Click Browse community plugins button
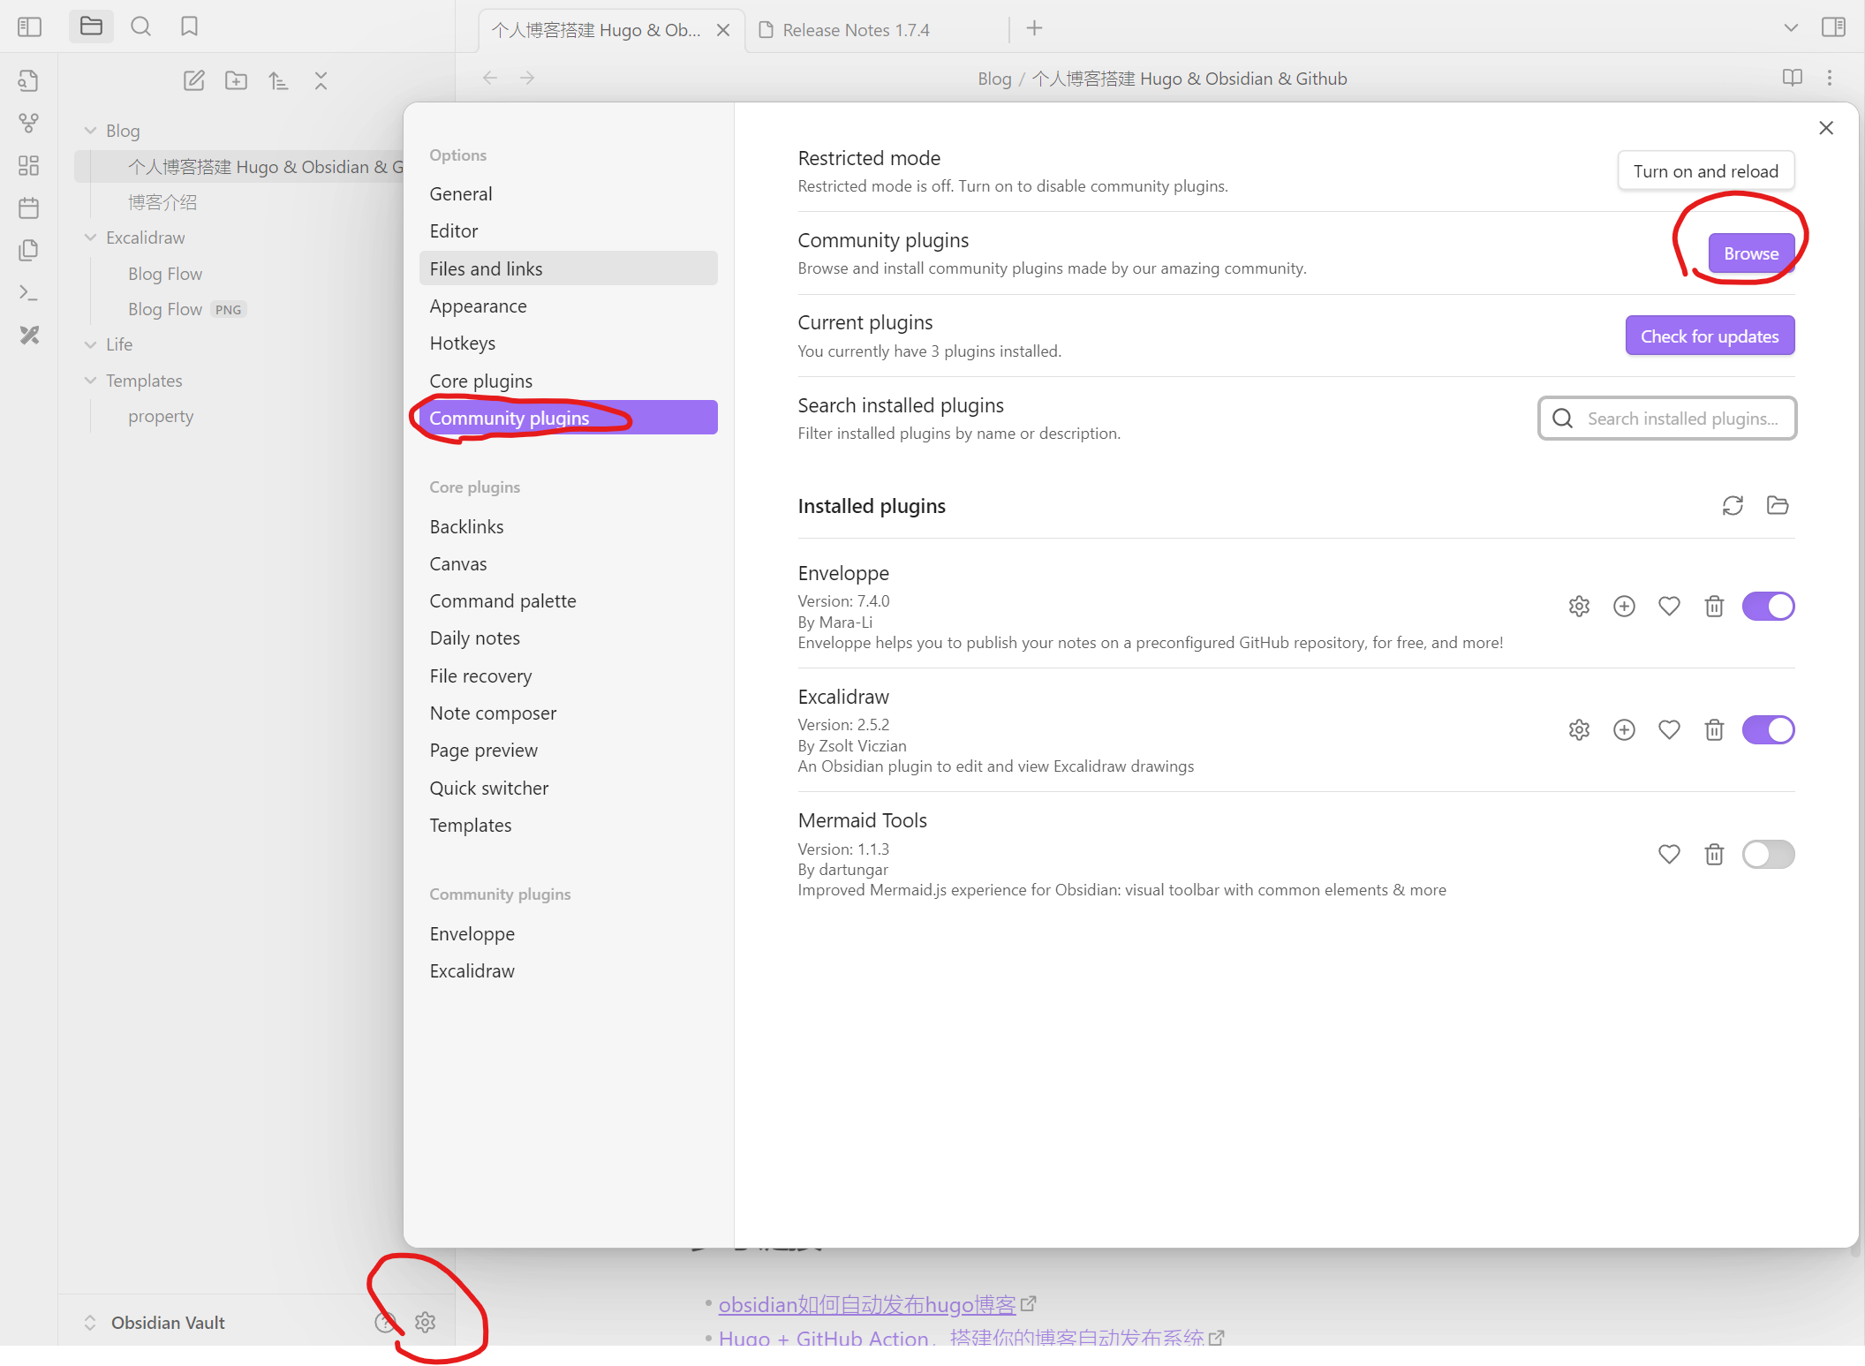Image resolution: width=1865 pixels, height=1366 pixels. coord(1750,254)
